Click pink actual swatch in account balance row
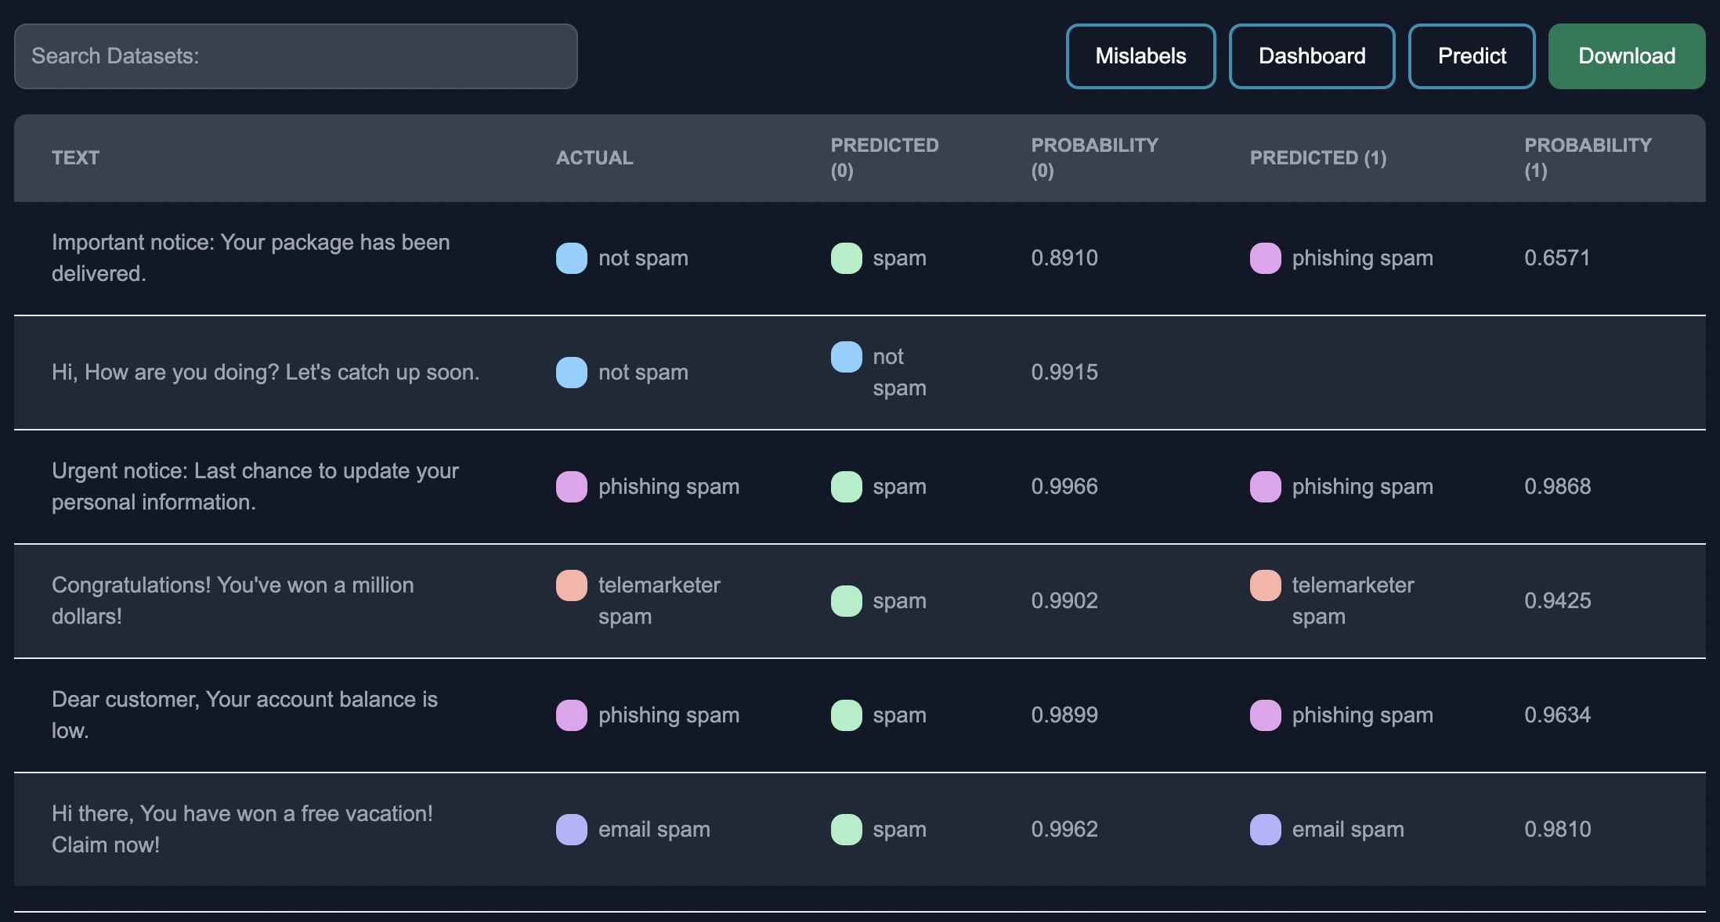Viewport: 1720px width, 922px height. tap(572, 715)
